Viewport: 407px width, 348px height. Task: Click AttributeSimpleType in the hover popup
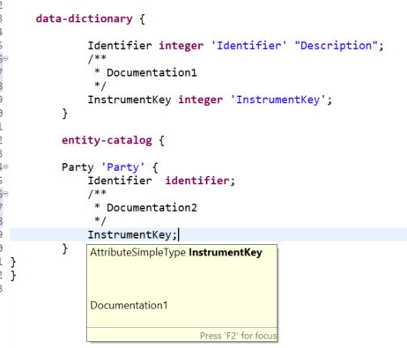coord(137,253)
